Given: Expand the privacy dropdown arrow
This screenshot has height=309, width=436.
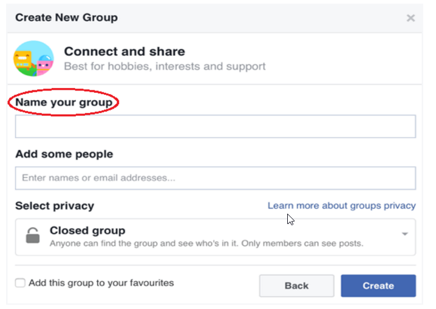Looking at the screenshot, I should 405,234.
